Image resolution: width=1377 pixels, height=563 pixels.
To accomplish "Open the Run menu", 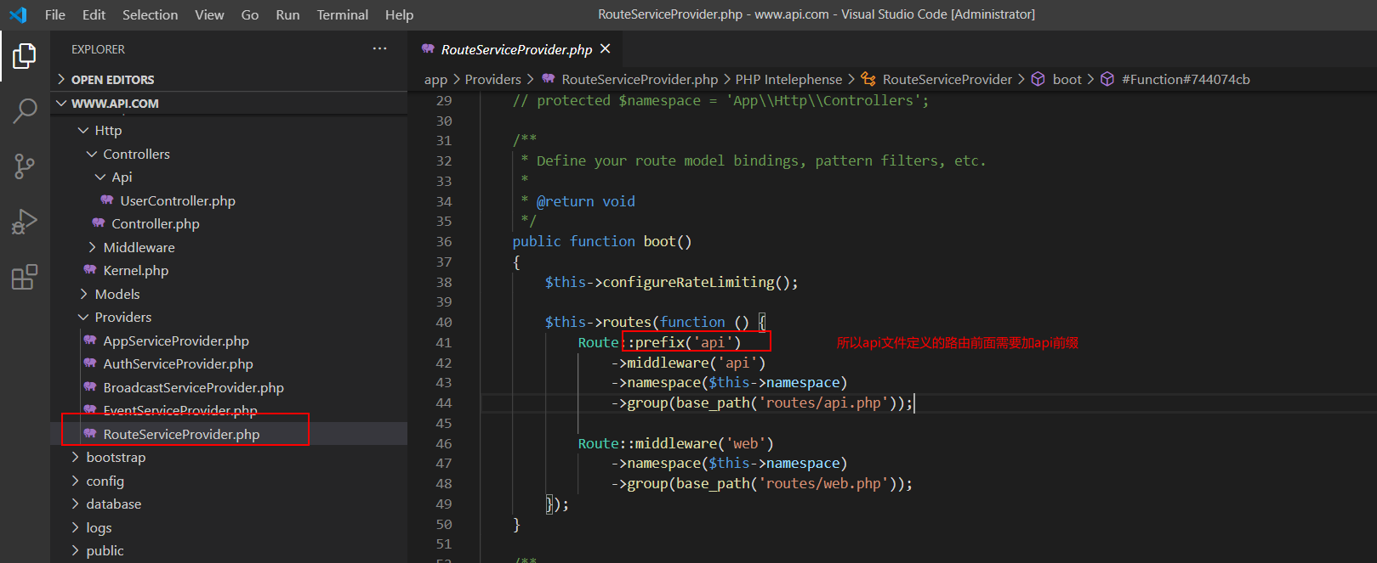I will point(287,14).
